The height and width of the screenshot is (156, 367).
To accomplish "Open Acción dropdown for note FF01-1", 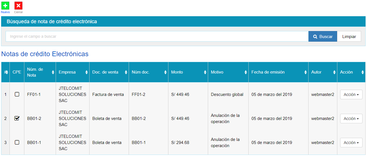I will pyautogui.click(x=351, y=94).
